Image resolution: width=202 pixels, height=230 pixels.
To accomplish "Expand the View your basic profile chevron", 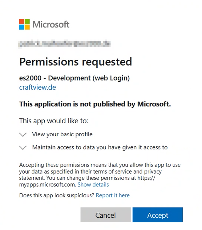I will tap(23, 134).
